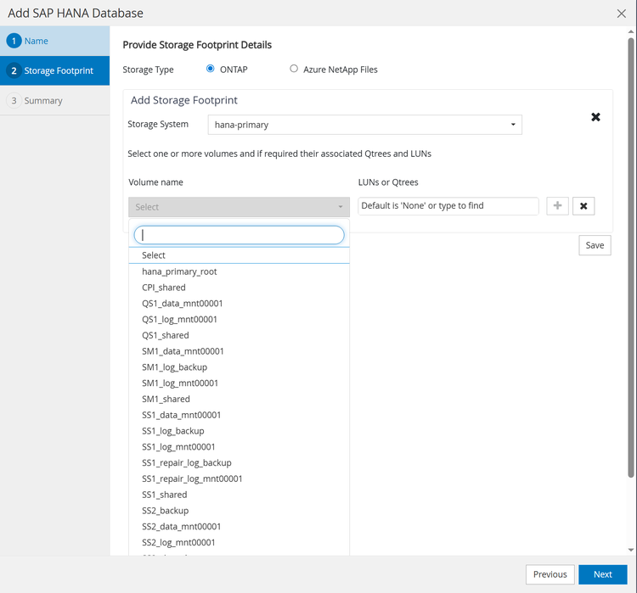
Task: Click the volume search text box
Action: 239,235
